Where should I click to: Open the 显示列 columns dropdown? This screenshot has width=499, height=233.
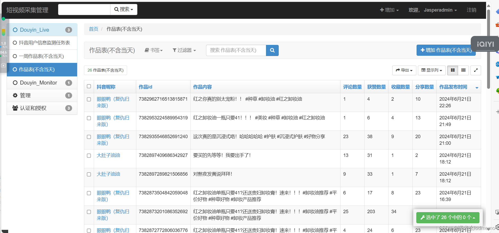click(432, 70)
